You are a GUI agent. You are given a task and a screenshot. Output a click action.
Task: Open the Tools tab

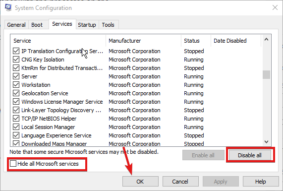click(108, 25)
